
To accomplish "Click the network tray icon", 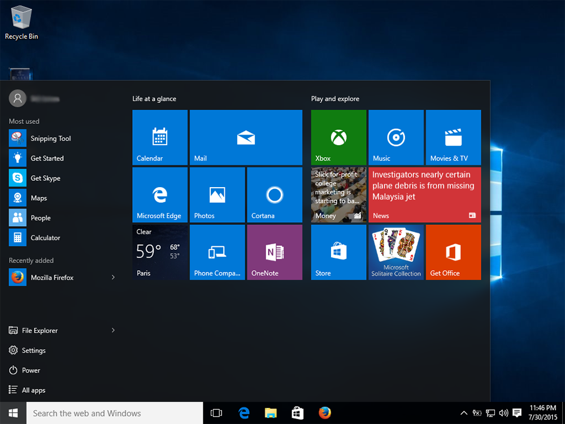I will click(x=490, y=413).
